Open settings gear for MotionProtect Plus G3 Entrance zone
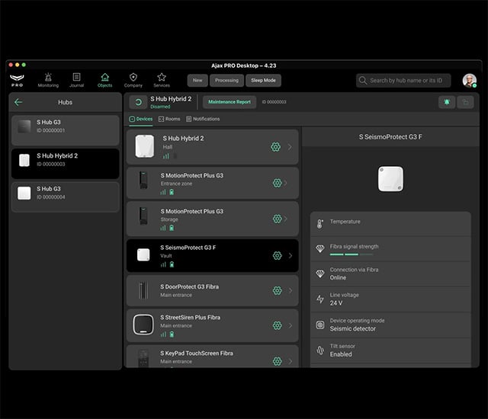The width and height of the screenshot is (488, 419). (x=277, y=183)
